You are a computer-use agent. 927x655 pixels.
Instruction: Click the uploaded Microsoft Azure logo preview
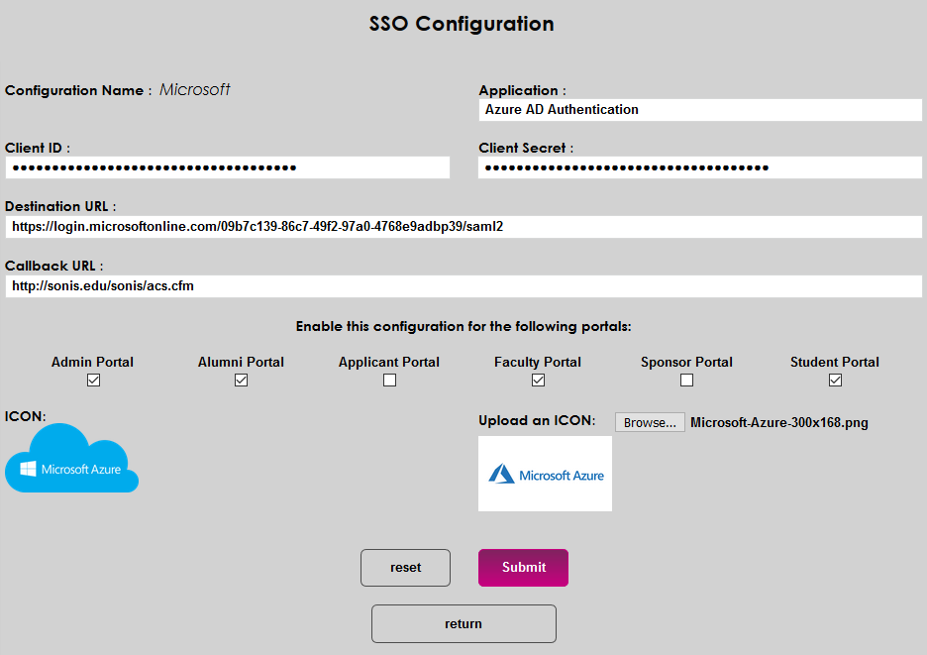point(545,474)
